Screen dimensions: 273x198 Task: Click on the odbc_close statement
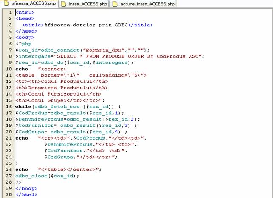[47, 176]
